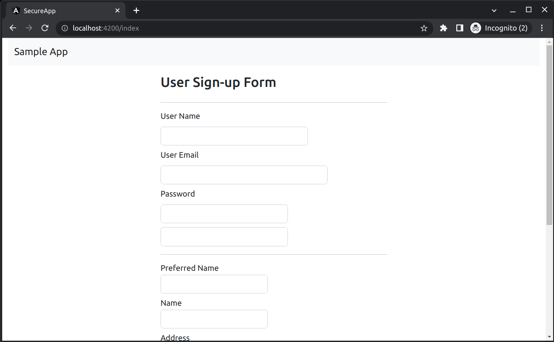Click the browser back arrow
This screenshot has width=554, height=342.
point(13,28)
